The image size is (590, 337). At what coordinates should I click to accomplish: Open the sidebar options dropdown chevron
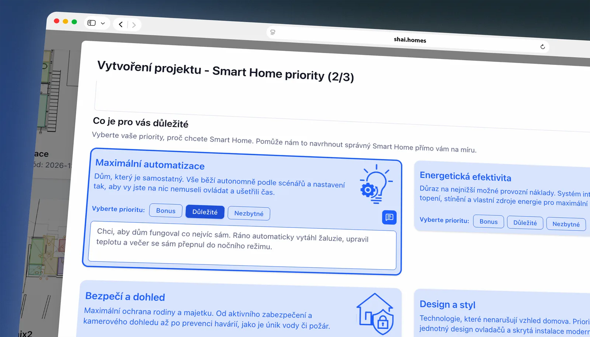click(103, 23)
